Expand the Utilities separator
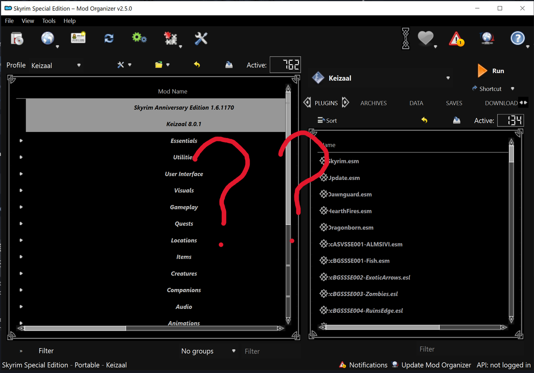Viewport: 534px width, 373px height. pos(21,157)
